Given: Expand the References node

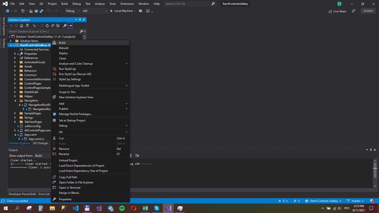Looking at the screenshot, I should pyautogui.click(x=15, y=58).
